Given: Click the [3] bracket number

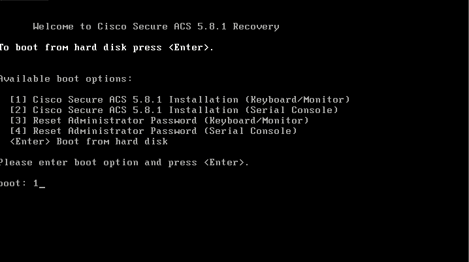Looking at the screenshot, I should [18, 120].
